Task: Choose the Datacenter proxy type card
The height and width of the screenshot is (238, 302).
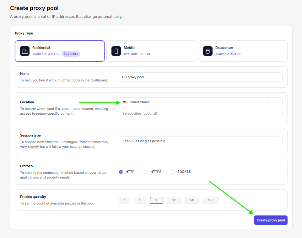Action: pos(243,51)
